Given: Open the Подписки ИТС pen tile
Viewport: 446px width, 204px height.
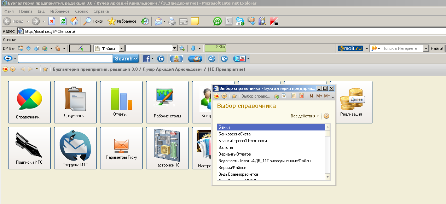Looking at the screenshot, I should [29, 148].
